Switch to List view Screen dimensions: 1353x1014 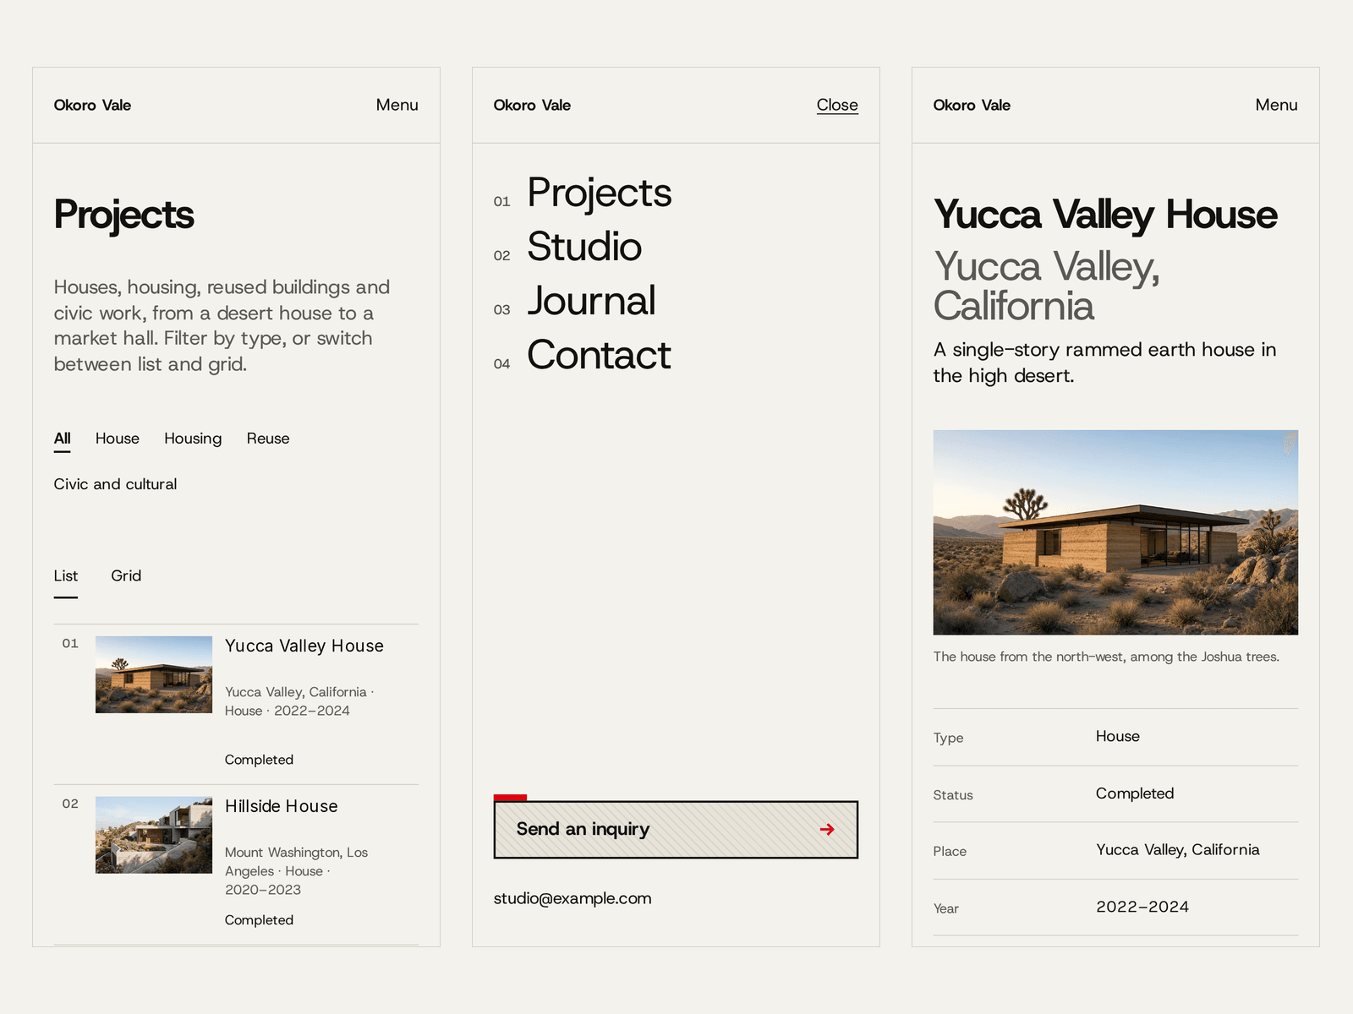pos(66,575)
